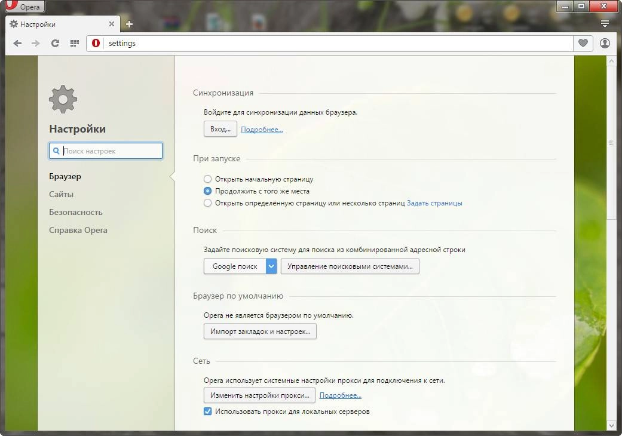This screenshot has width=622, height=436.
Task: Go back with the back arrow
Action: tap(17, 43)
